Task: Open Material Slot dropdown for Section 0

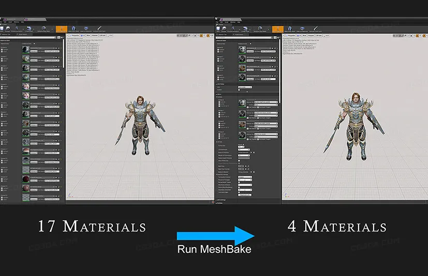Action: click(266, 102)
